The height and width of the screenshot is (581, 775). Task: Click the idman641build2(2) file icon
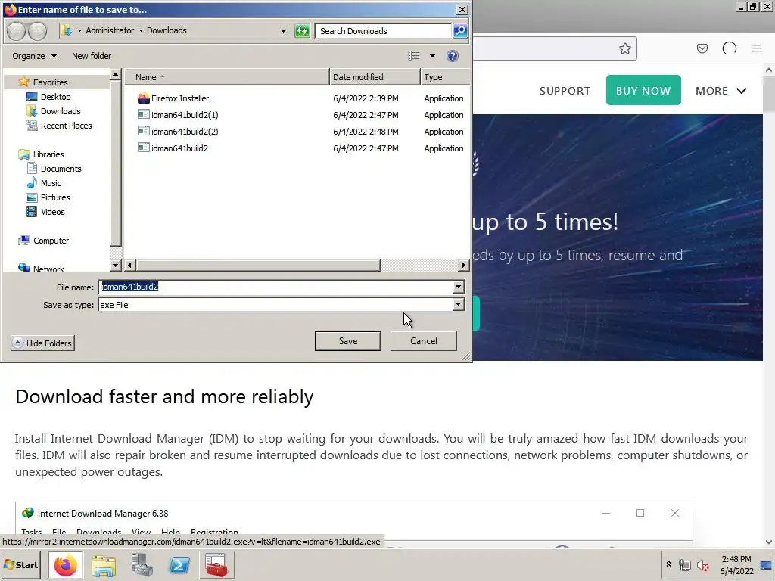(143, 132)
